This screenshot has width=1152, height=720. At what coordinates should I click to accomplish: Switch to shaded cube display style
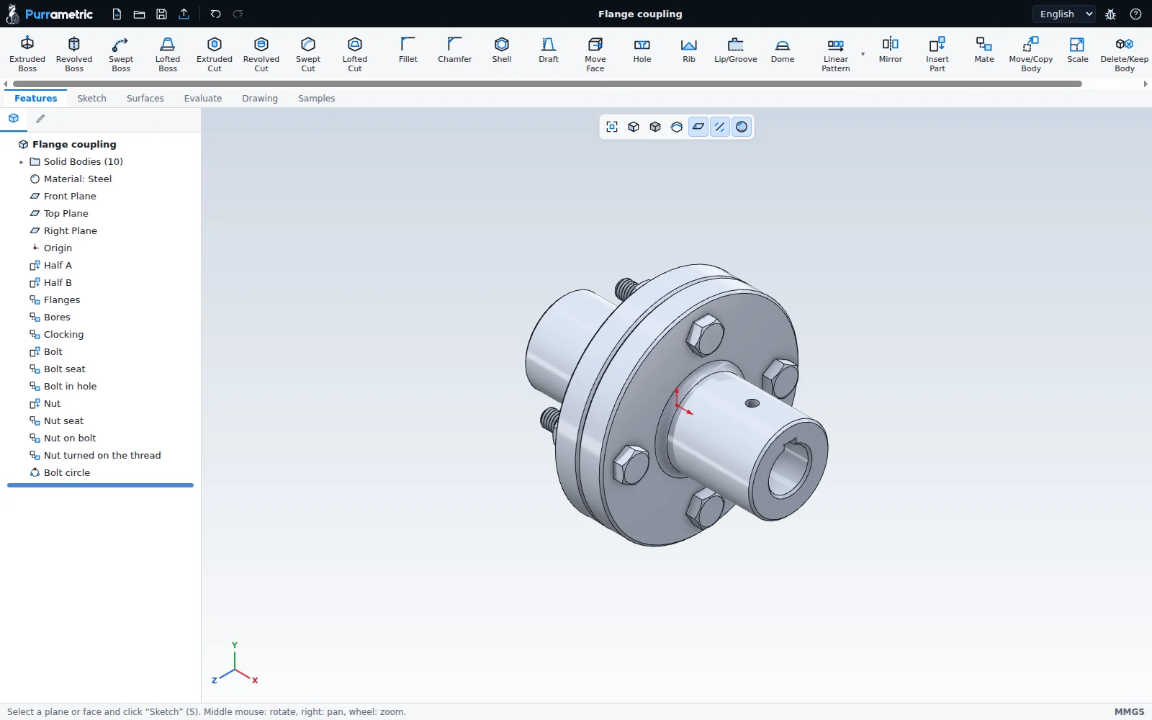pyautogui.click(x=655, y=127)
